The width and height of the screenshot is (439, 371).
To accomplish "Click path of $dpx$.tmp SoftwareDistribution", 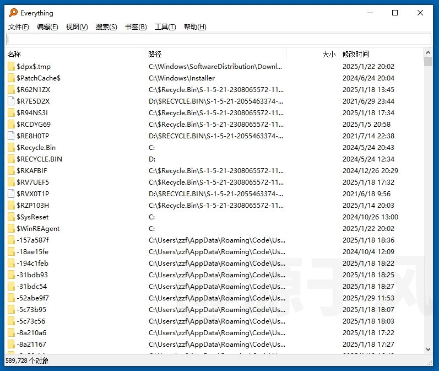I will (215, 67).
